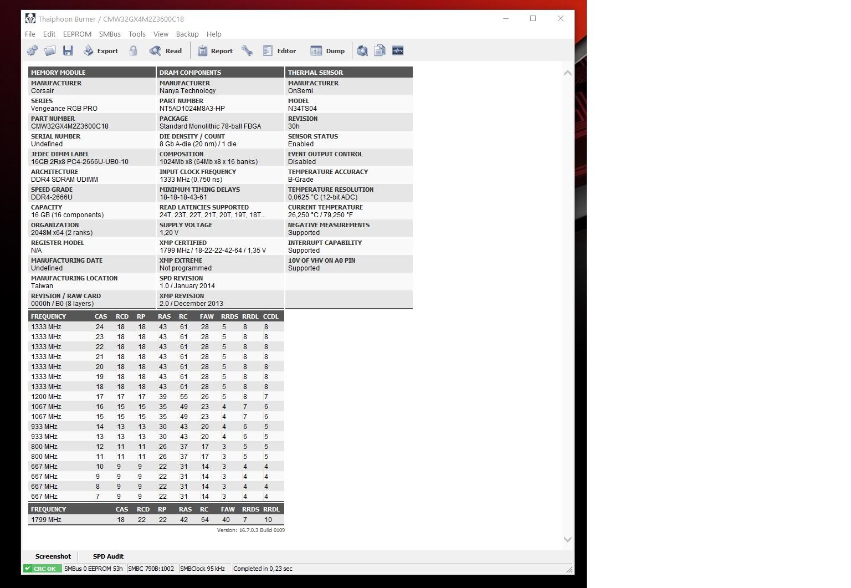Image resolution: width=851 pixels, height=588 pixels.
Task: Click the CRC OK status indicator
Action: coord(42,569)
